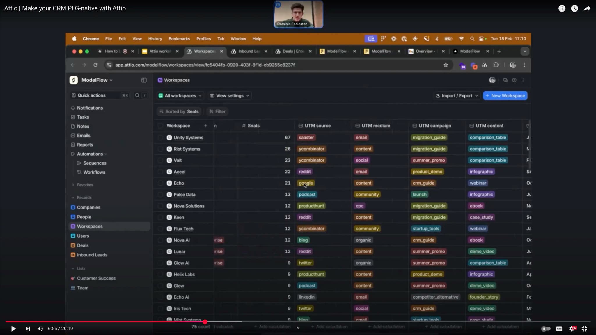Click the Share arrow icon
The image size is (596, 335).
587,8
